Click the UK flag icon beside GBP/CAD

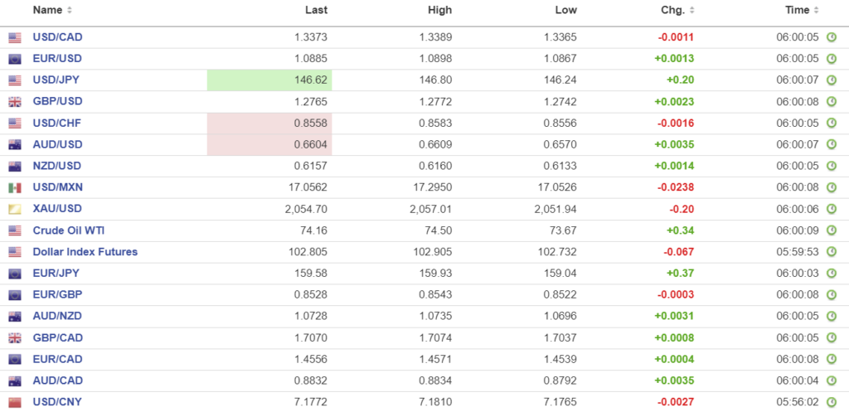(x=15, y=338)
